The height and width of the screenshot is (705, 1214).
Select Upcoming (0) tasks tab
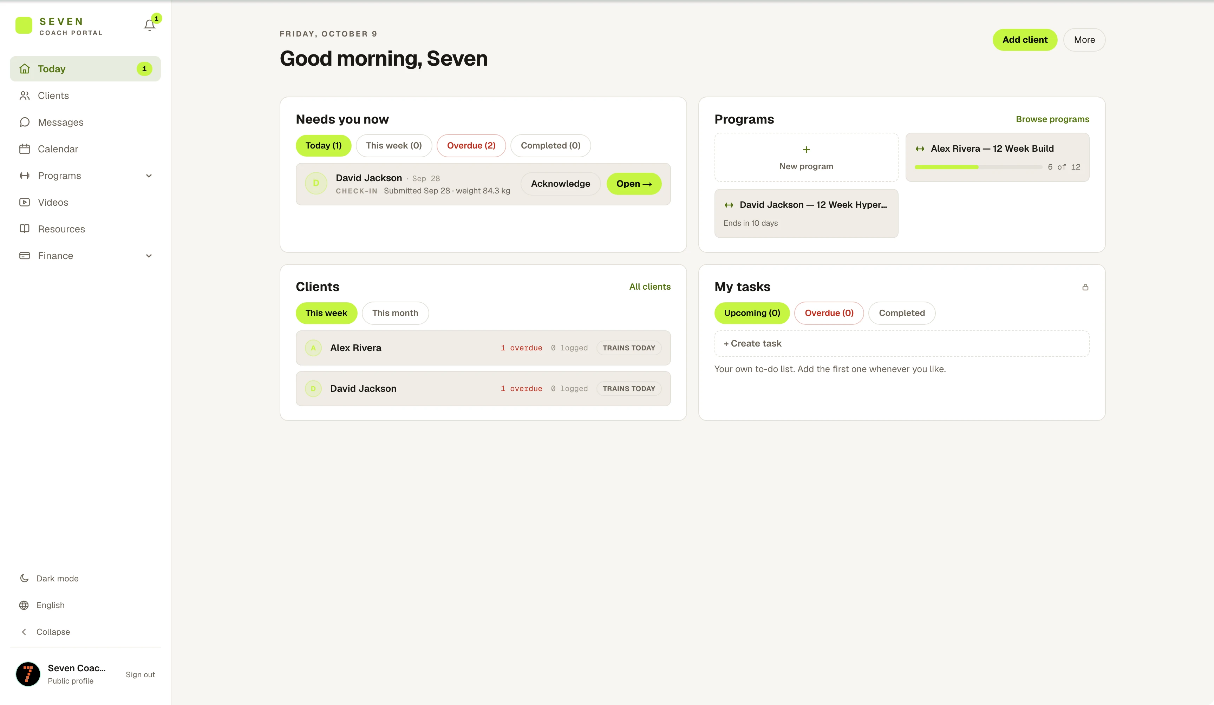pyautogui.click(x=752, y=313)
